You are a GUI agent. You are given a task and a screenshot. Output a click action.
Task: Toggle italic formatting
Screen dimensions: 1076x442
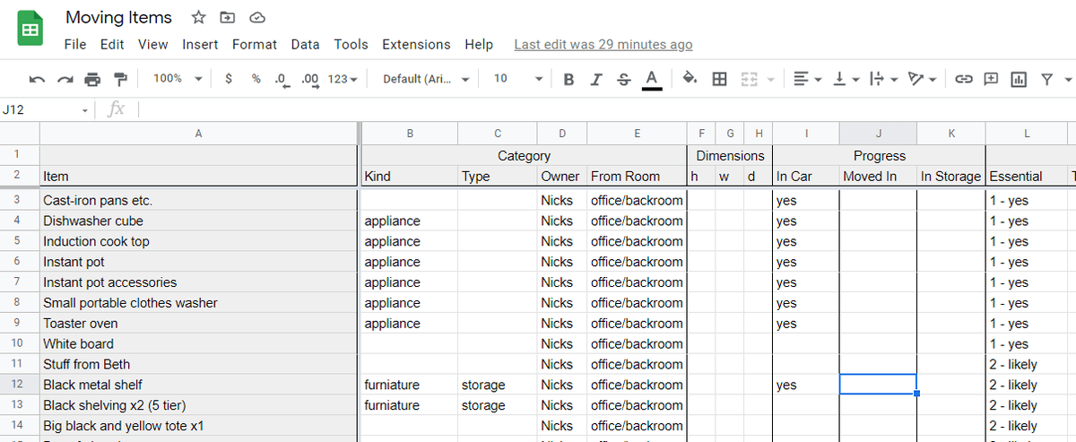point(596,79)
